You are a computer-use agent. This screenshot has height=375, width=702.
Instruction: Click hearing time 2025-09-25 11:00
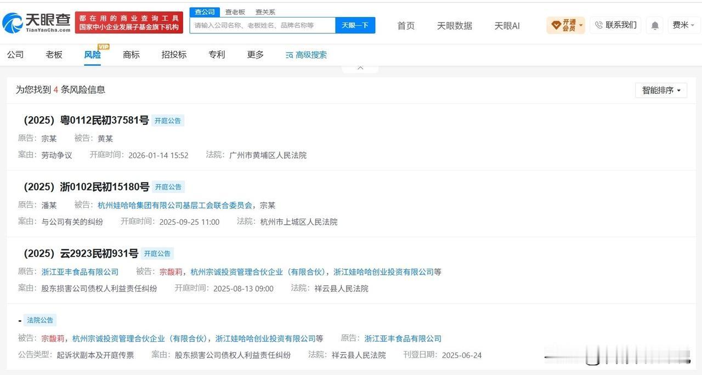pos(189,222)
